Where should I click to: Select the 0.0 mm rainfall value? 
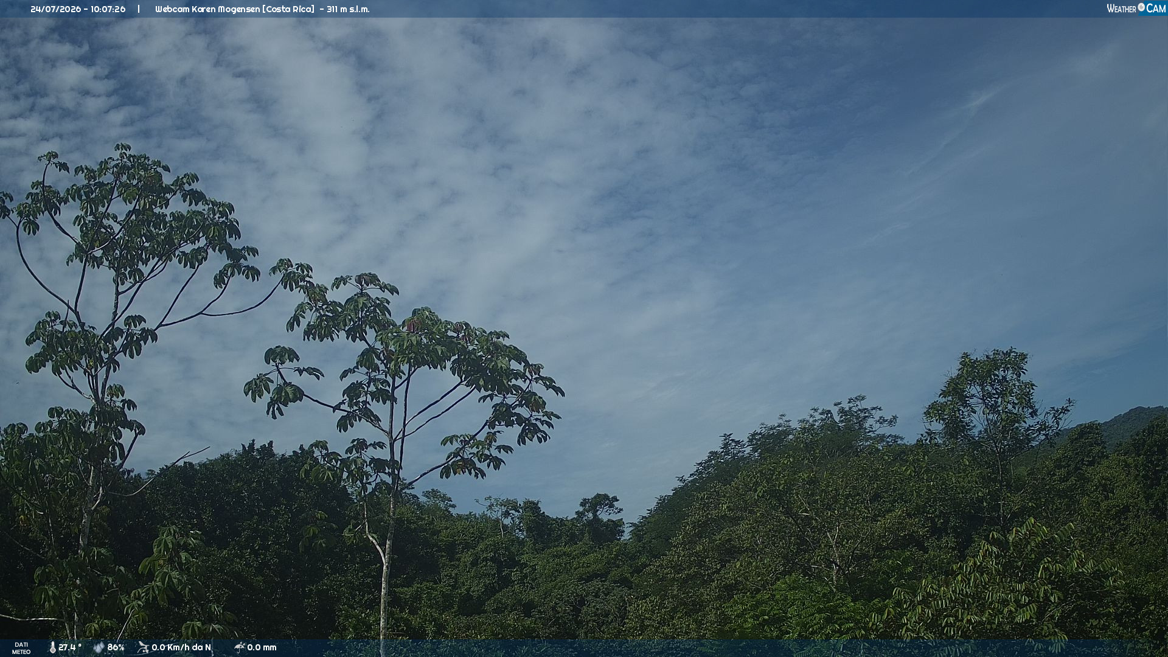[x=262, y=648]
